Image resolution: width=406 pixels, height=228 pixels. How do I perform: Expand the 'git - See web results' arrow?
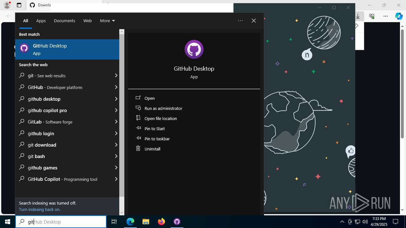(116, 76)
